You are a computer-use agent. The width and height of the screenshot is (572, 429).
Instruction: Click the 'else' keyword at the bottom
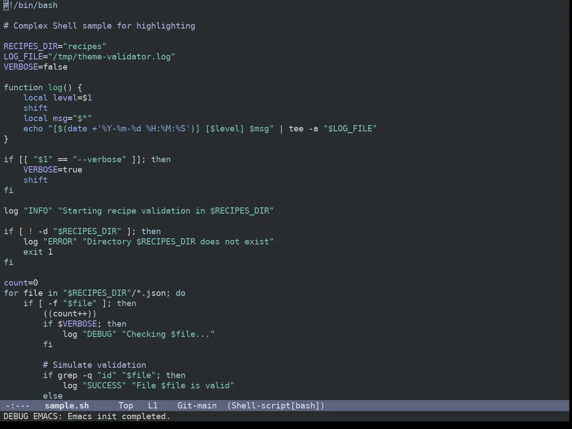(53, 396)
